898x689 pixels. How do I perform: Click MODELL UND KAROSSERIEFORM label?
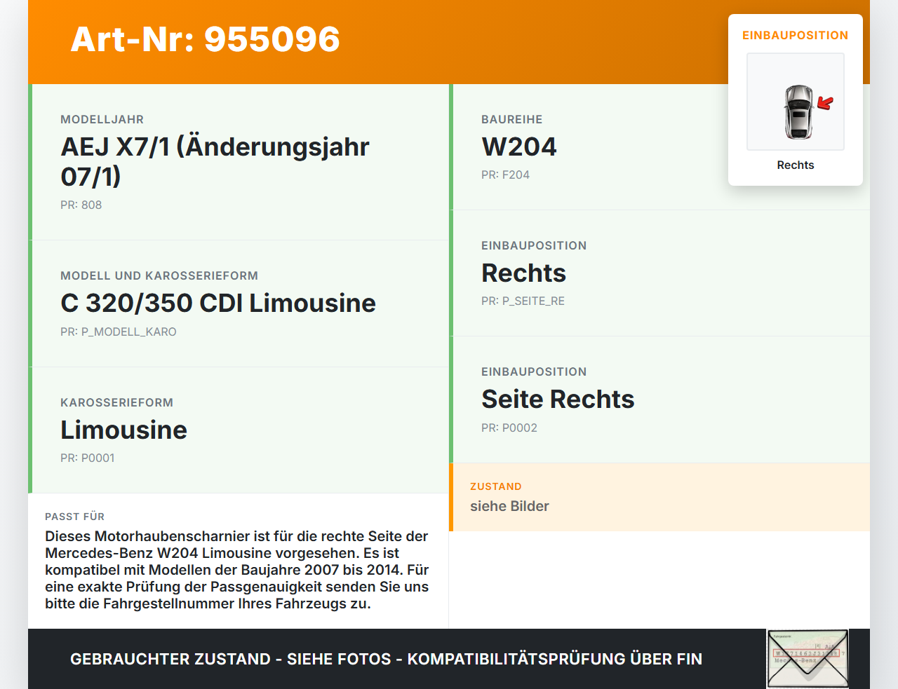click(159, 275)
